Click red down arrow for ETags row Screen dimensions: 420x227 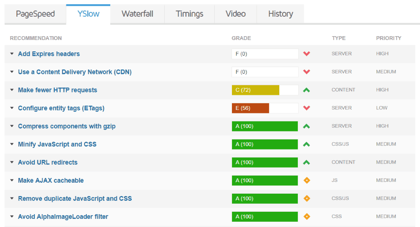[307, 108]
